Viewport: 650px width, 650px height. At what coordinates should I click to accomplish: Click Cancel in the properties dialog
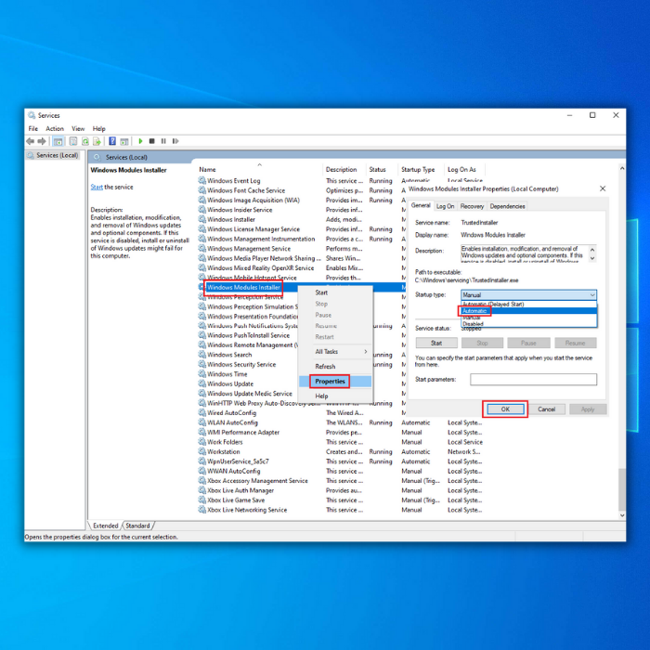pos(546,409)
